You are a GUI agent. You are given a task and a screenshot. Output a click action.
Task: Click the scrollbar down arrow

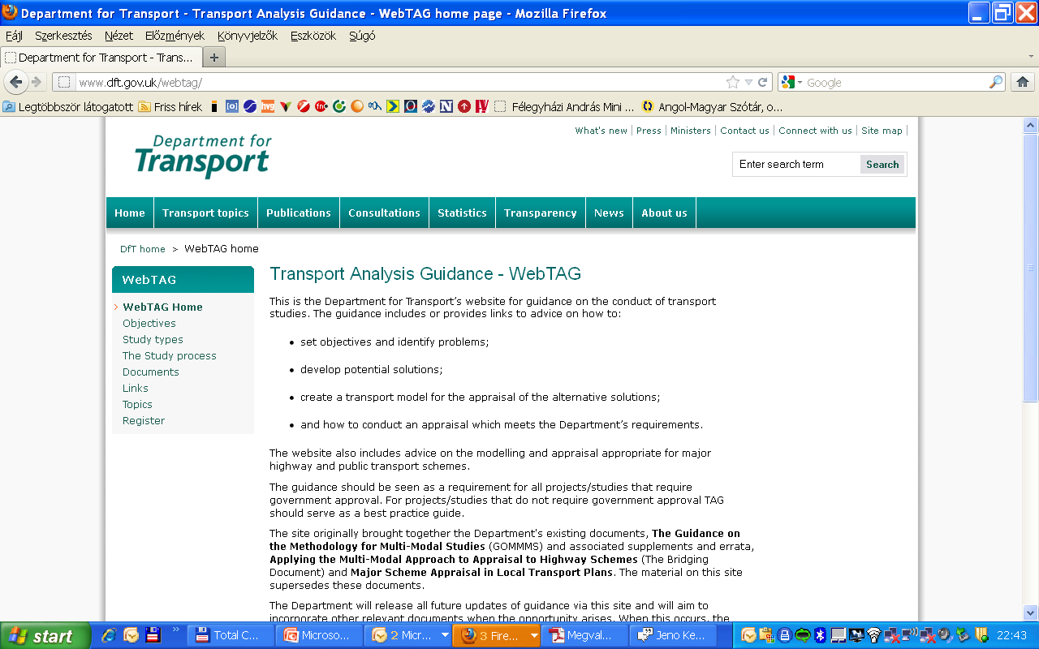pos(1031,613)
